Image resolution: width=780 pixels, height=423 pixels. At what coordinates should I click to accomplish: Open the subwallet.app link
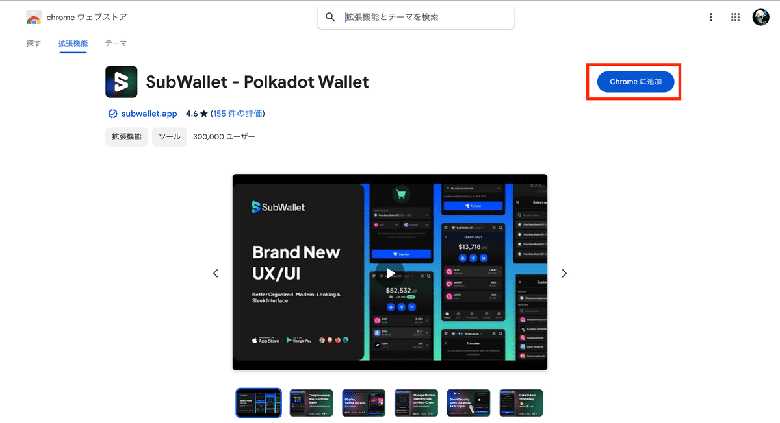click(x=149, y=114)
